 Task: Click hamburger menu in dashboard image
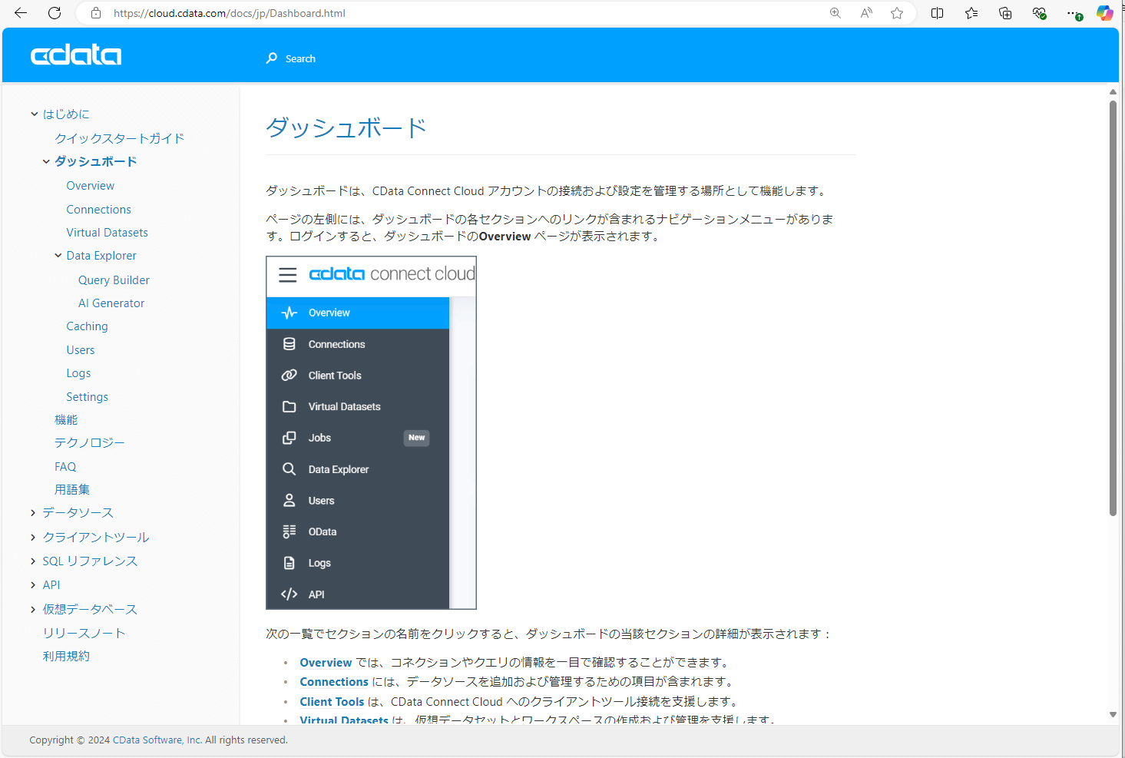288,275
